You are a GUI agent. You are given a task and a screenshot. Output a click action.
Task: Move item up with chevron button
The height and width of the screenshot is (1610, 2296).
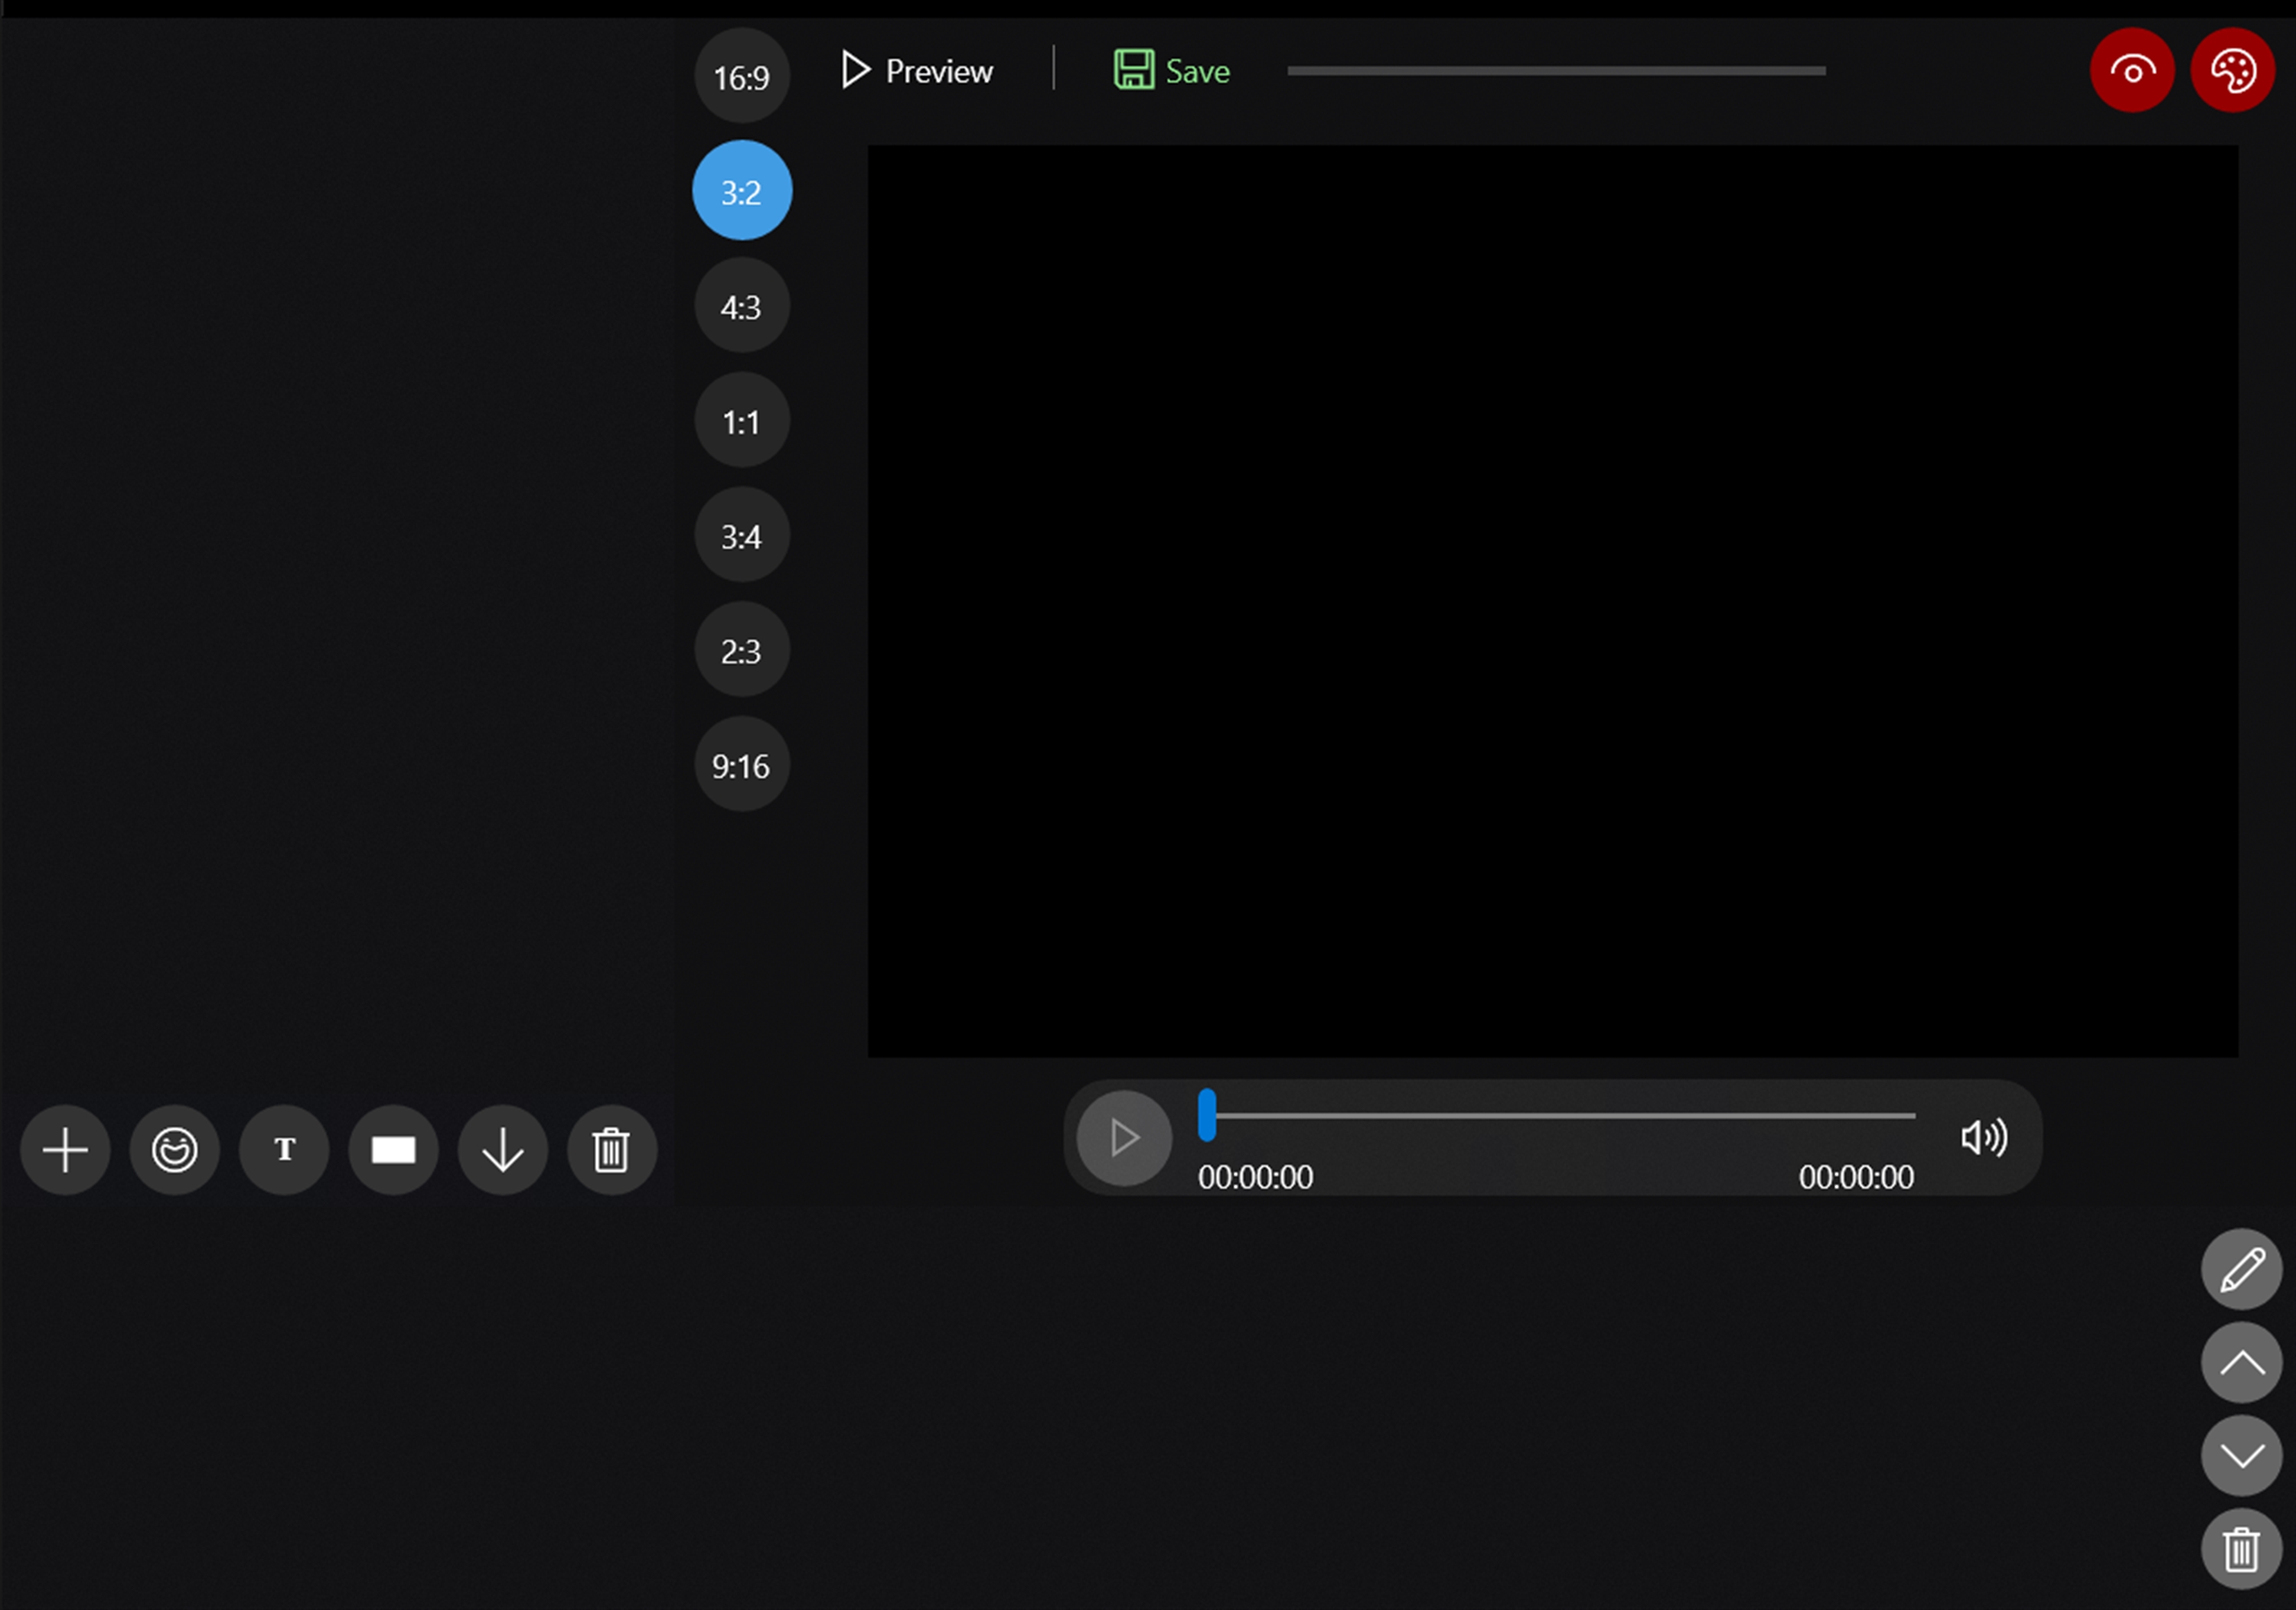click(2241, 1362)
